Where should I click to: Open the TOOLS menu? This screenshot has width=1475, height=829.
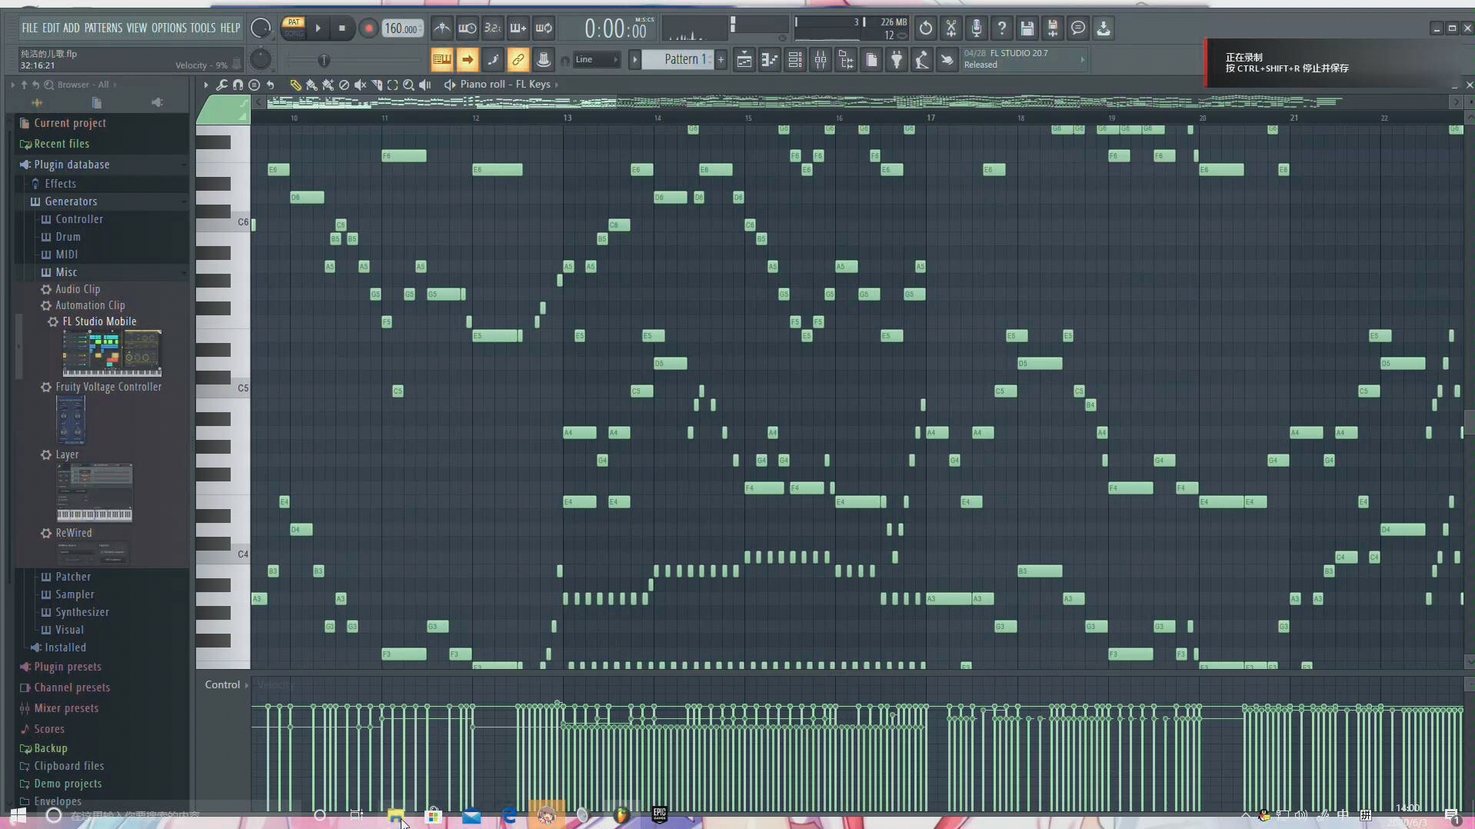click(x=203, y=28)
